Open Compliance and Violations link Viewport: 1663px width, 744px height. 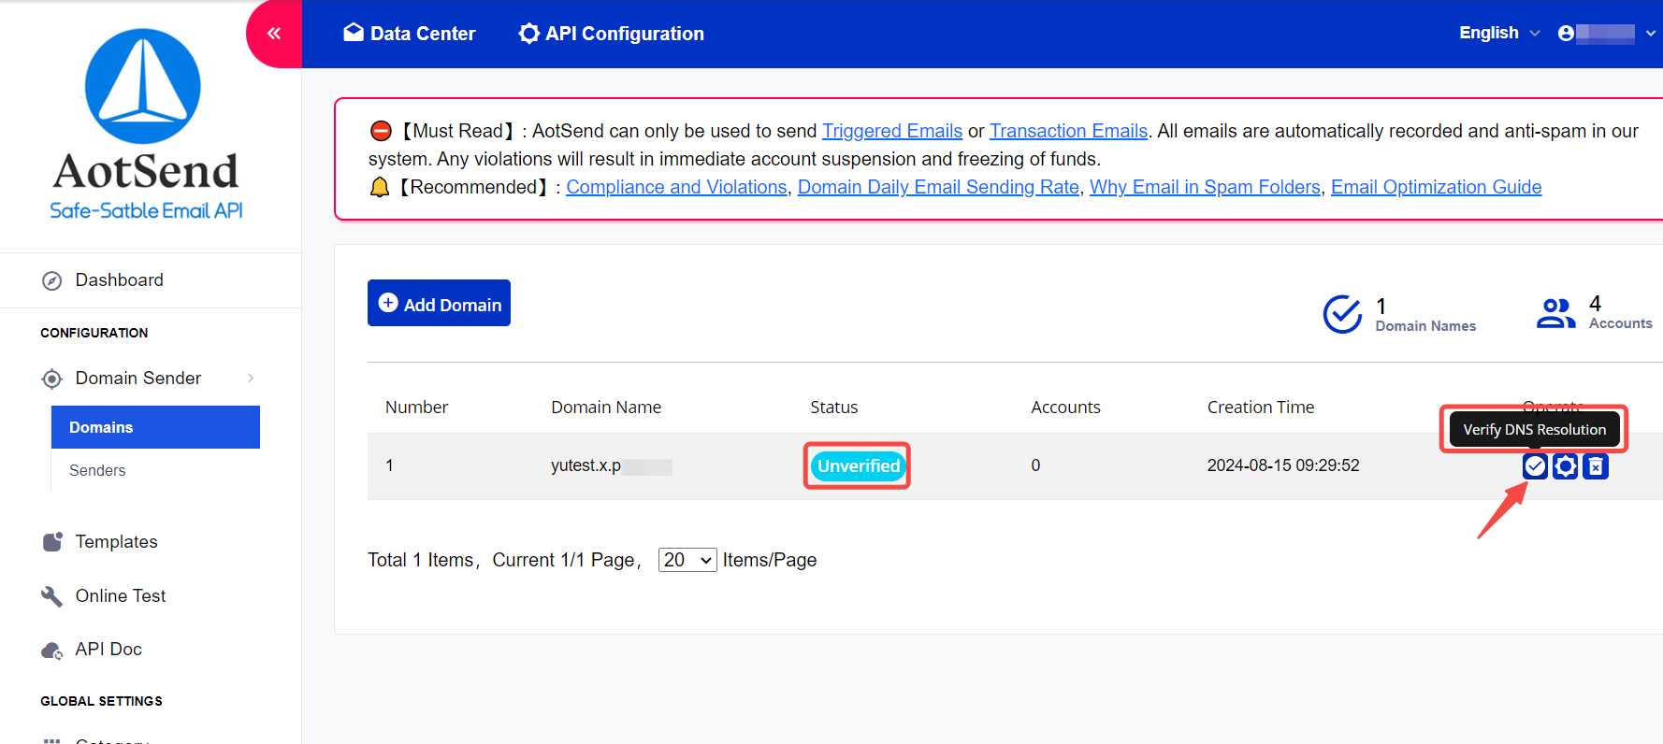click(x=677, y=187)
